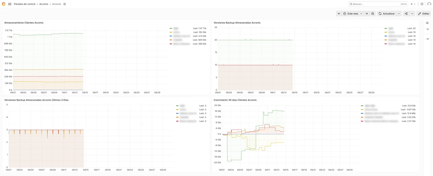Go to Paneles de control breadcrumb
The image size is (433, 176).
pyautogui.click(x=25, y=4)
